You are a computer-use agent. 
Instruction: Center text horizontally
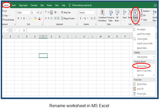click(49, 18)
